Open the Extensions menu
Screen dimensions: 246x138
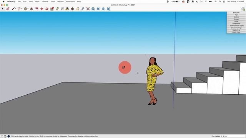click(x=70, y=2)
